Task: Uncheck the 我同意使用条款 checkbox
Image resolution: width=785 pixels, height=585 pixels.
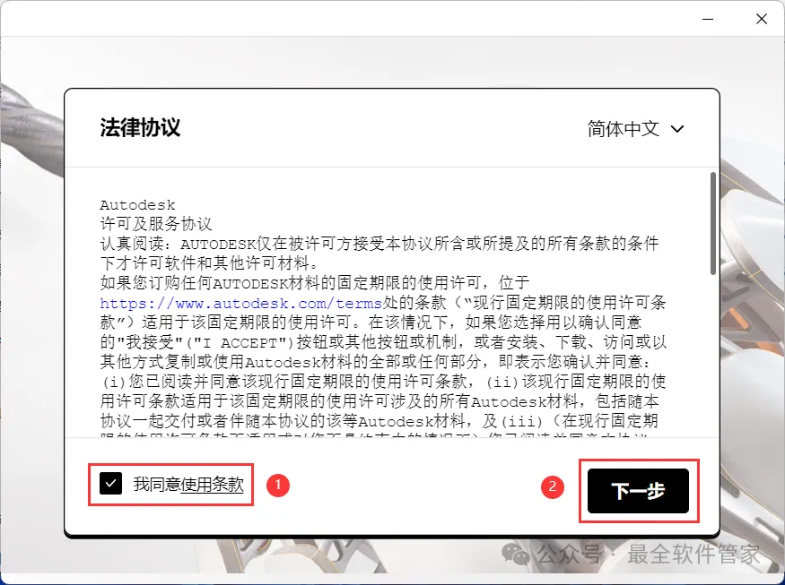Action: tap(110, 484)
